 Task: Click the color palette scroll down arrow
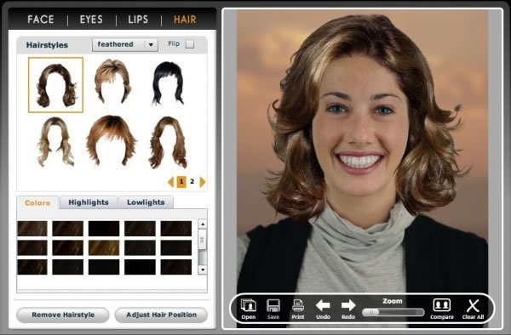[203, 270]
